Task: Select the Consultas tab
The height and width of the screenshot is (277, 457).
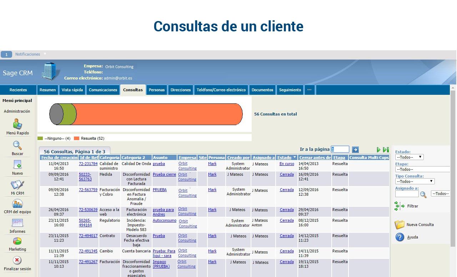Action: coord(133,90)
